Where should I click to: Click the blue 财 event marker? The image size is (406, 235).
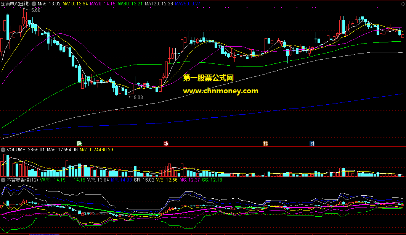312,144
